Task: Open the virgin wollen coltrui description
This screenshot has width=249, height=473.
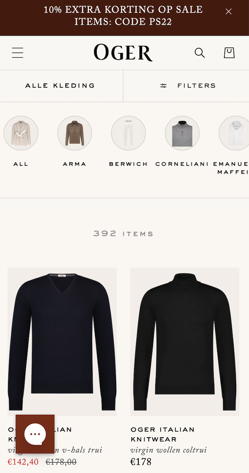Action: 168,450
